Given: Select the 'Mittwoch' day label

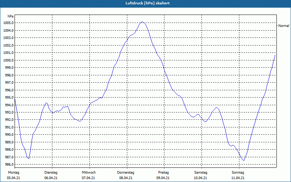Looking at the screenshot, I should (x=89, y=173).
